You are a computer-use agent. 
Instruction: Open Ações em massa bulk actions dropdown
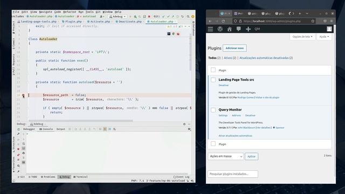click(226, 156)
